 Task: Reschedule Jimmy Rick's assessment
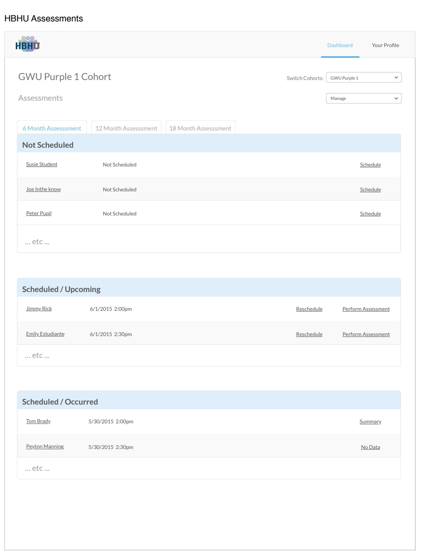pos(309,309)
